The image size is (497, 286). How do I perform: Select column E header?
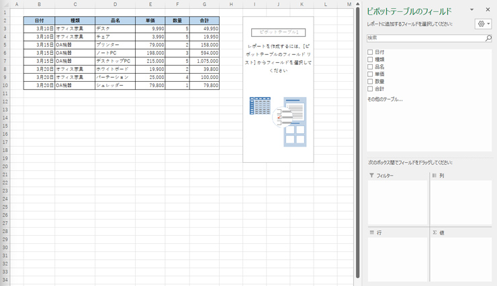click(x=150, y=4)
